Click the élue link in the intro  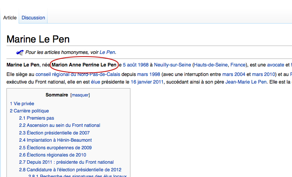(x=95, y=82)
